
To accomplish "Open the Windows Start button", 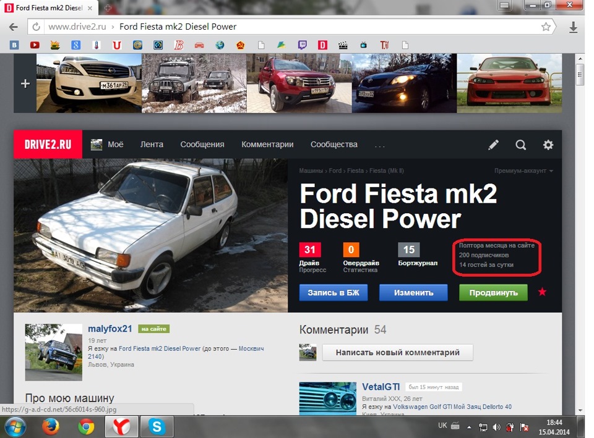I will click(15, 427).
